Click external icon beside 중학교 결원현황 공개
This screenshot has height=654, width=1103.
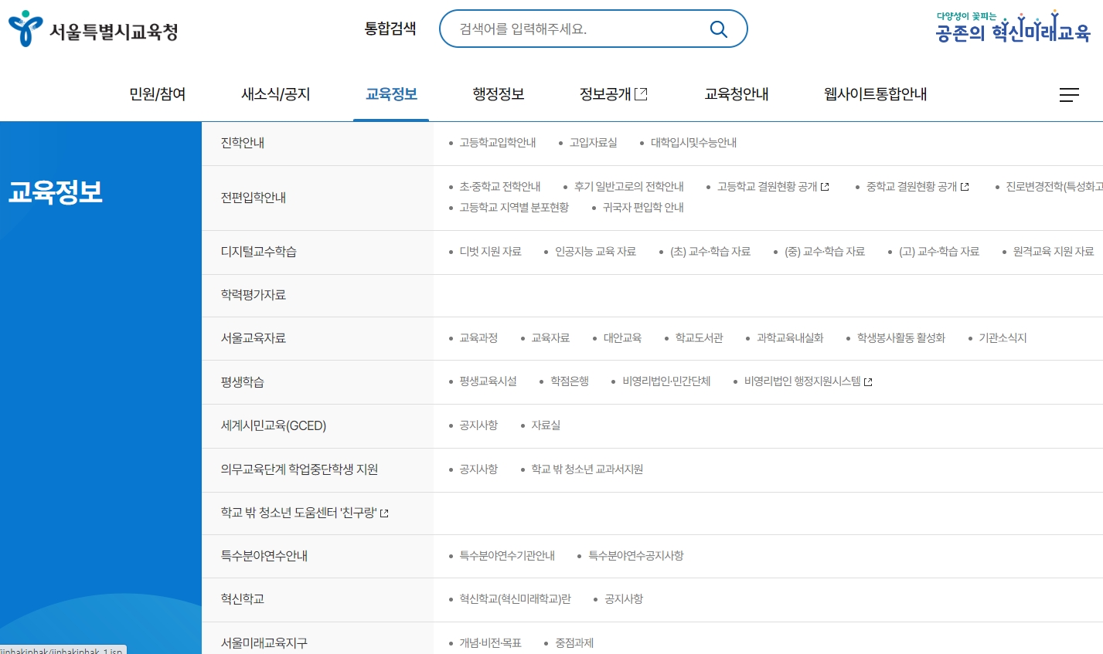click(965, 187)
